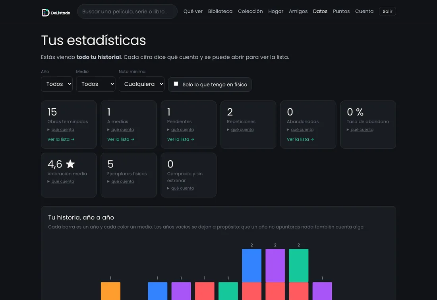Click the star icon beside 4,6

pyautogui.click(x=70, y=164)
